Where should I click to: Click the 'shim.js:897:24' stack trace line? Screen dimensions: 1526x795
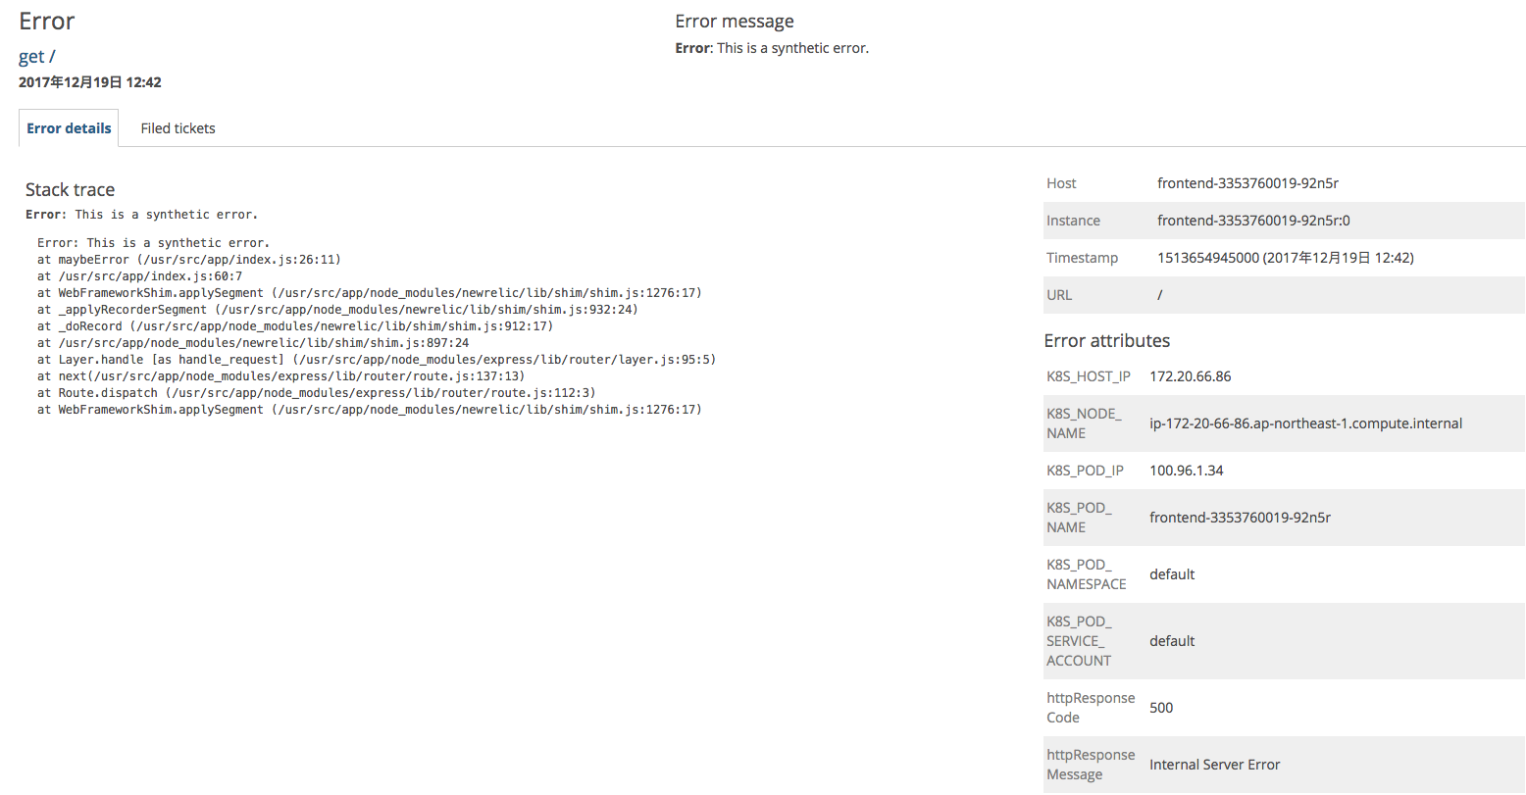click(x=253, y=343)
